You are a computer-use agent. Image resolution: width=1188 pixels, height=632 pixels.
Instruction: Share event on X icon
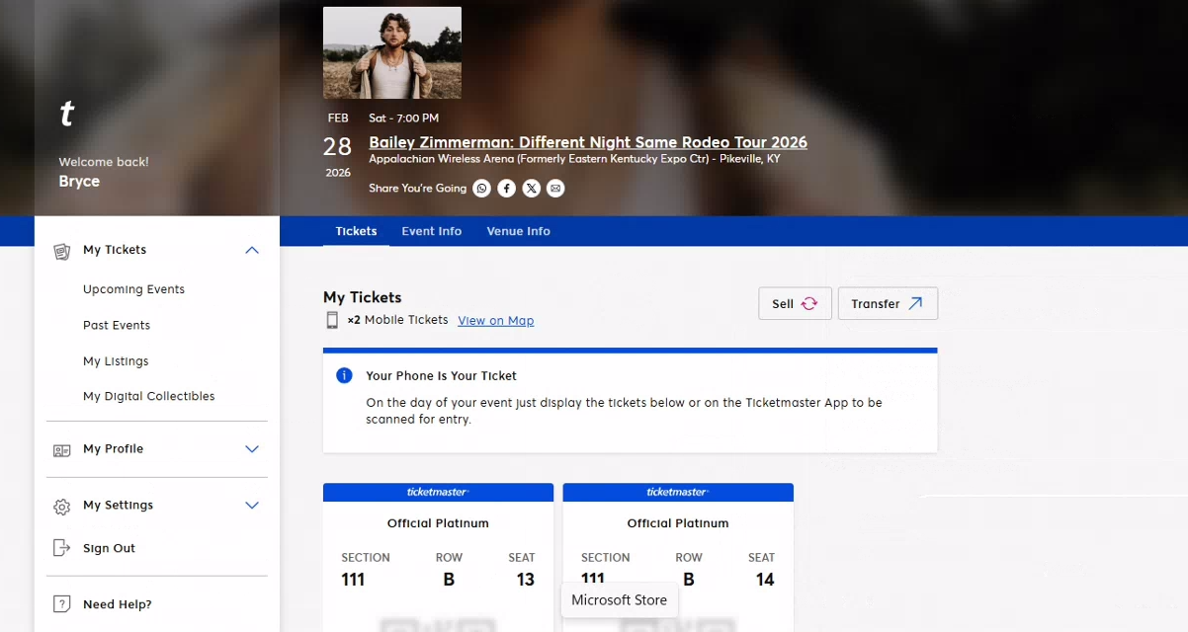[x=531, y=188]
